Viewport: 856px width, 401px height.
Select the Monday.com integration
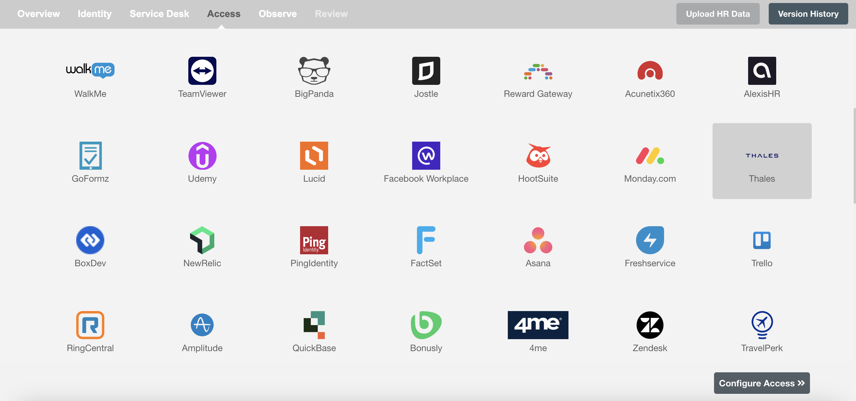[x=650, y=161]
